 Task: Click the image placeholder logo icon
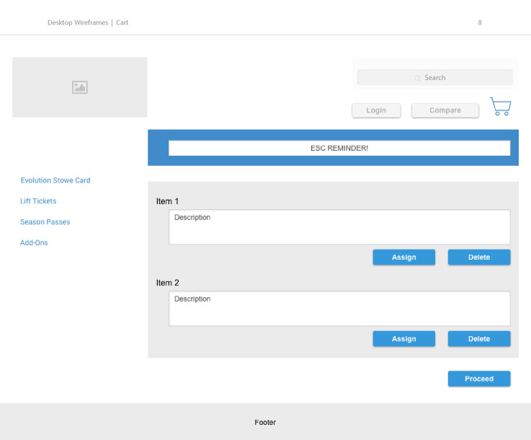click(x=80, y=87)
